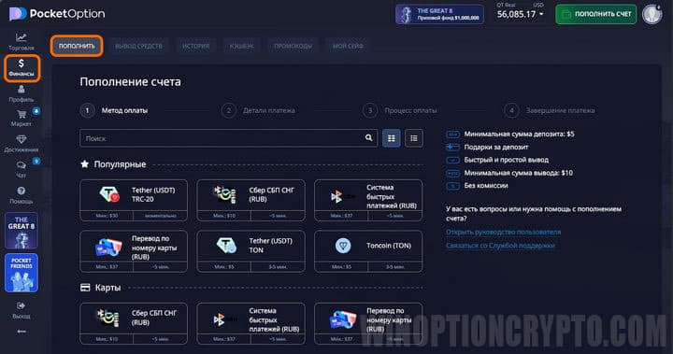The width and height of the screenshot is (673, 354).
Task: Click the Популярные star section header
Action: click(x=113, y=164)
